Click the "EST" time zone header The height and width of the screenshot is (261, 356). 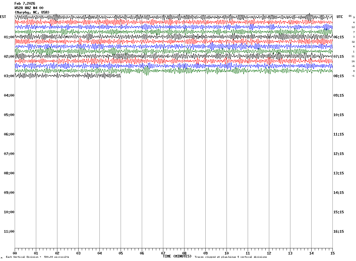(3, 17)
